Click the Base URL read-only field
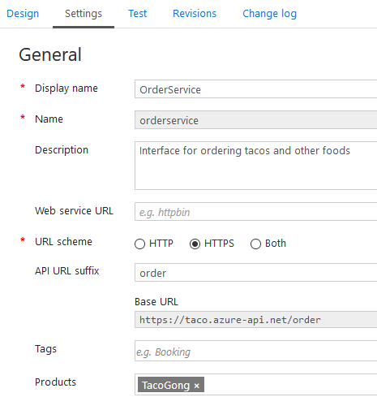 pos(255,320)
